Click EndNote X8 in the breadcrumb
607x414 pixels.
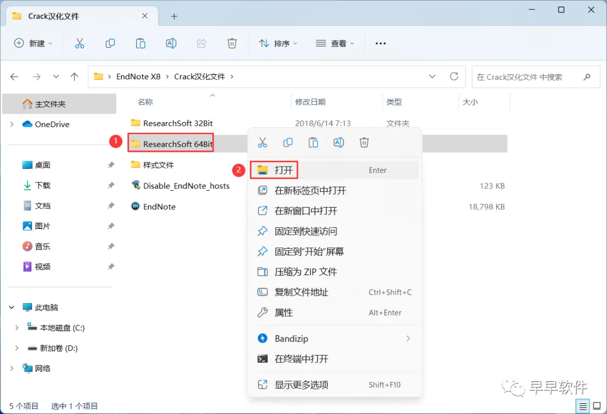click(x=138, y=76)
